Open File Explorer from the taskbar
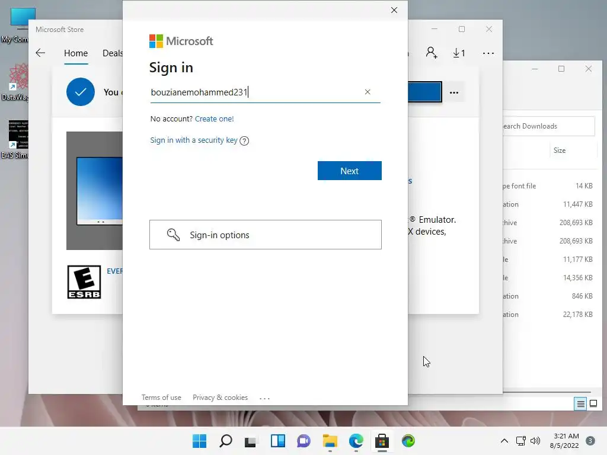 [x=330, y=441]
